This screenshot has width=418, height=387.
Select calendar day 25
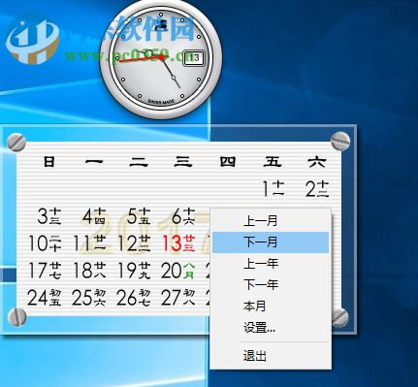pyautogui.click(x=89, y=298)
